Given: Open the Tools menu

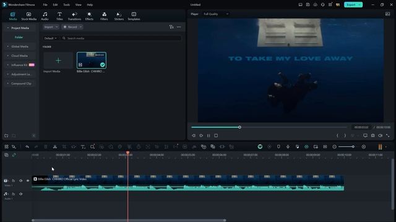Looking at the screenshot, I should point(66,4).
